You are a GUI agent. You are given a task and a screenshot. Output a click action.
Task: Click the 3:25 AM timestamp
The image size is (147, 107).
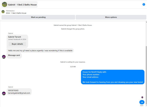(73, 67)
